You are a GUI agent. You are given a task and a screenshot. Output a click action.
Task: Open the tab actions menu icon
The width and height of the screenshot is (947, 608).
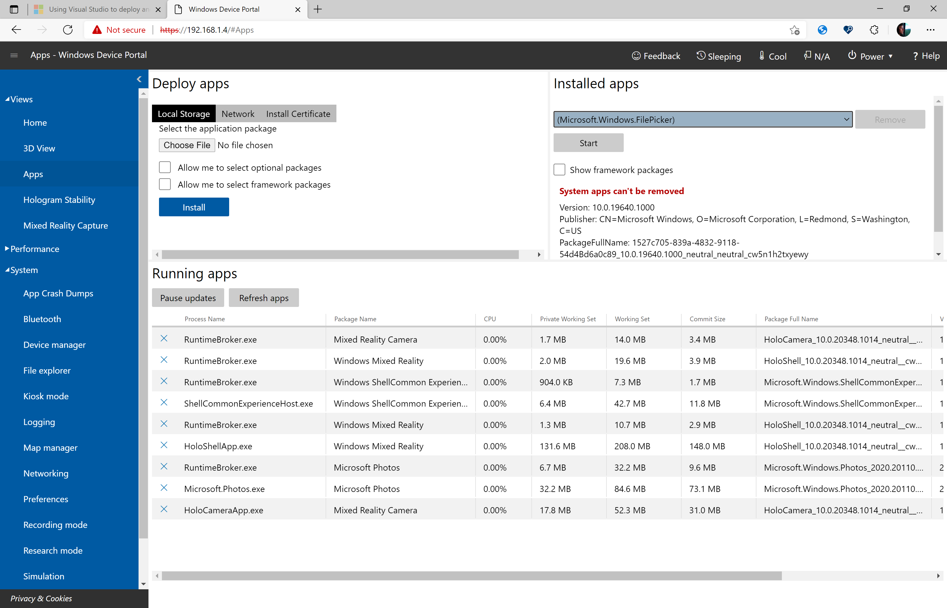[14, 9]
